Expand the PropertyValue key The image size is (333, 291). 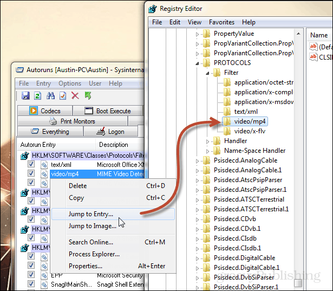[197, 34]
